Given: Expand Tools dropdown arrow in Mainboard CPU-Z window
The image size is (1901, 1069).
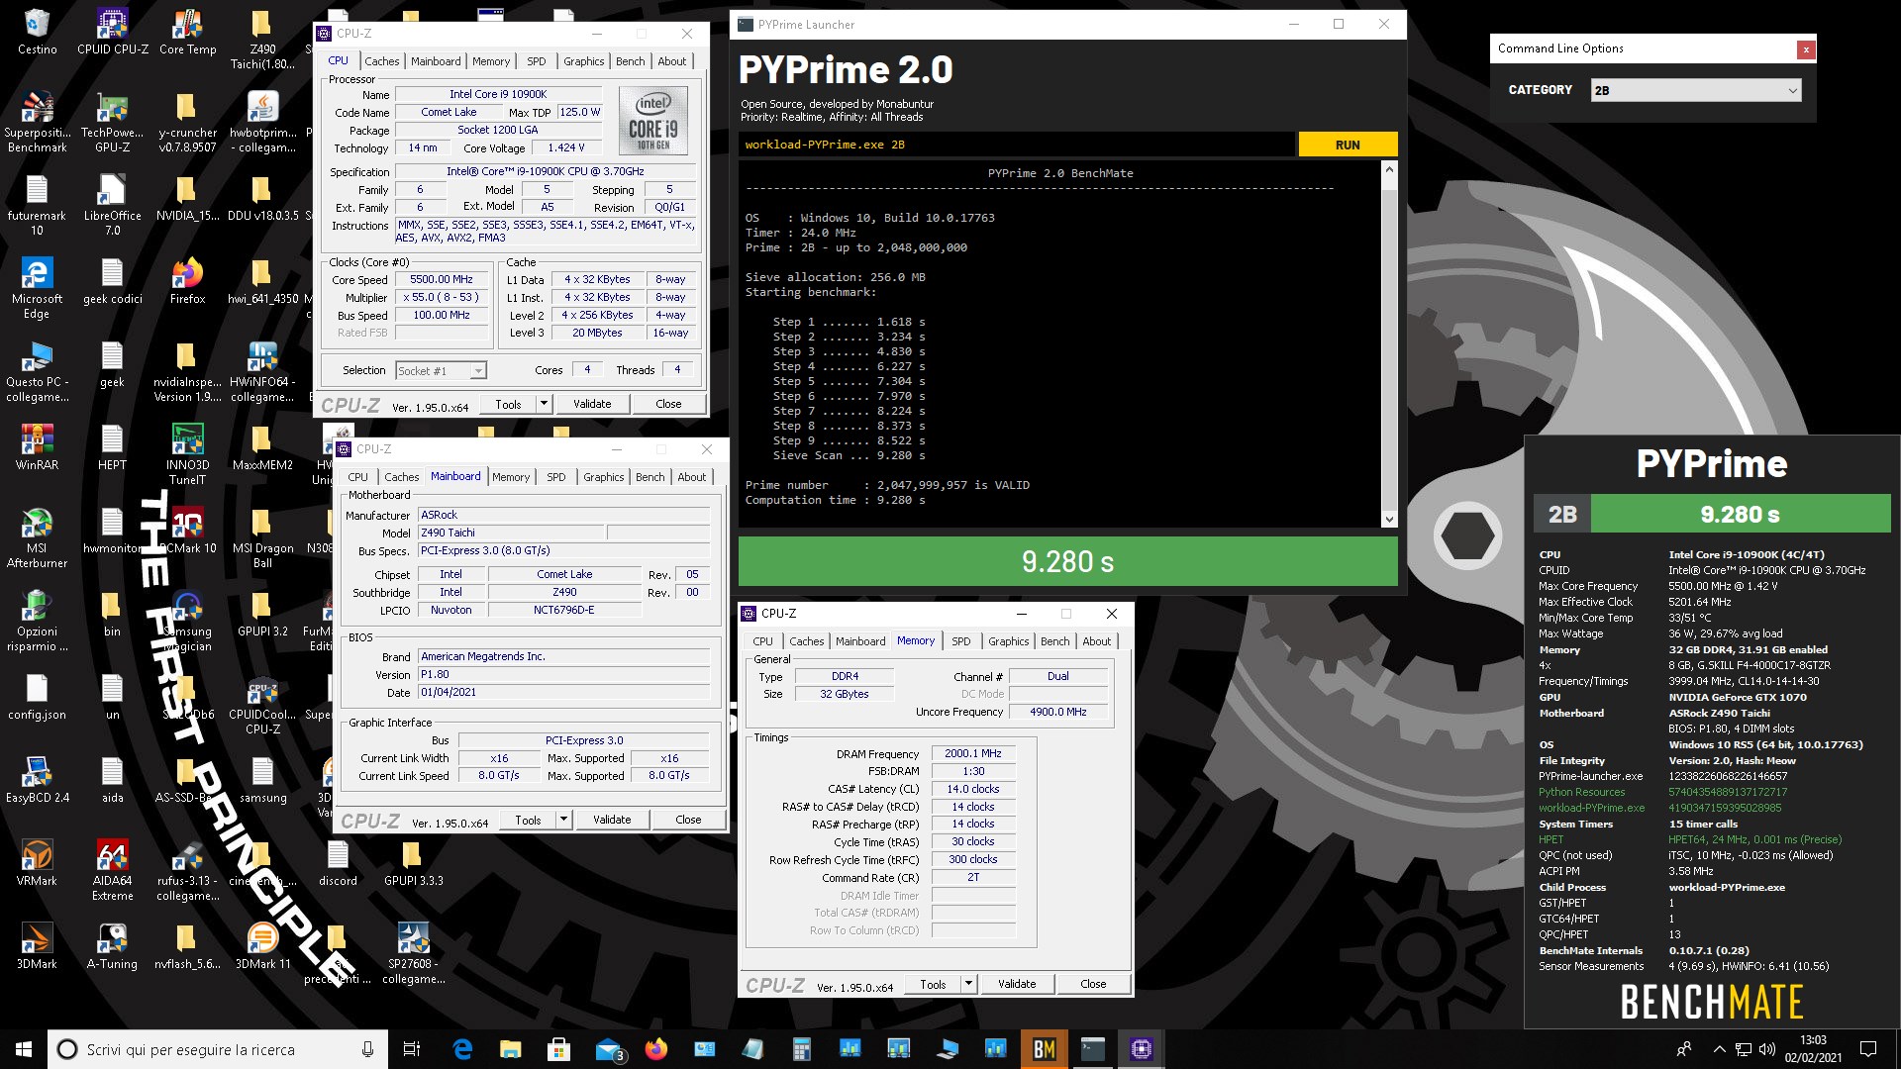Looking at the screenshot, I should coord(563,820).
